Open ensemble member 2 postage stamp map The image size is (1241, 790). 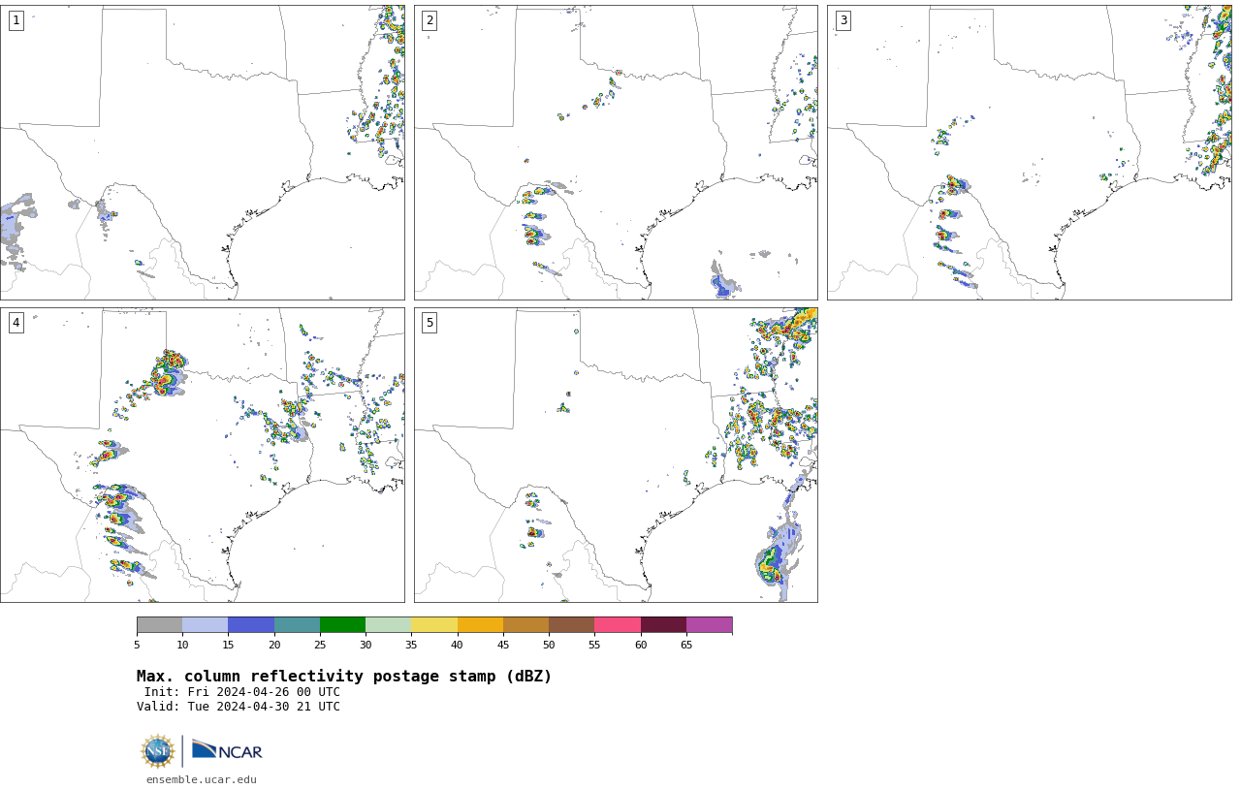click(616, 152)
